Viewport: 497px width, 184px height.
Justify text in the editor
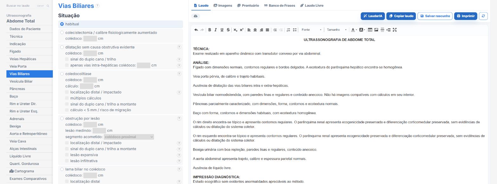click(x=268, y=30)
